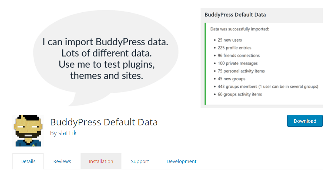The width and height of the screenshot is (329, 176).
Task: Open the slaFFik author profile link
Action: tap(67, 133)
